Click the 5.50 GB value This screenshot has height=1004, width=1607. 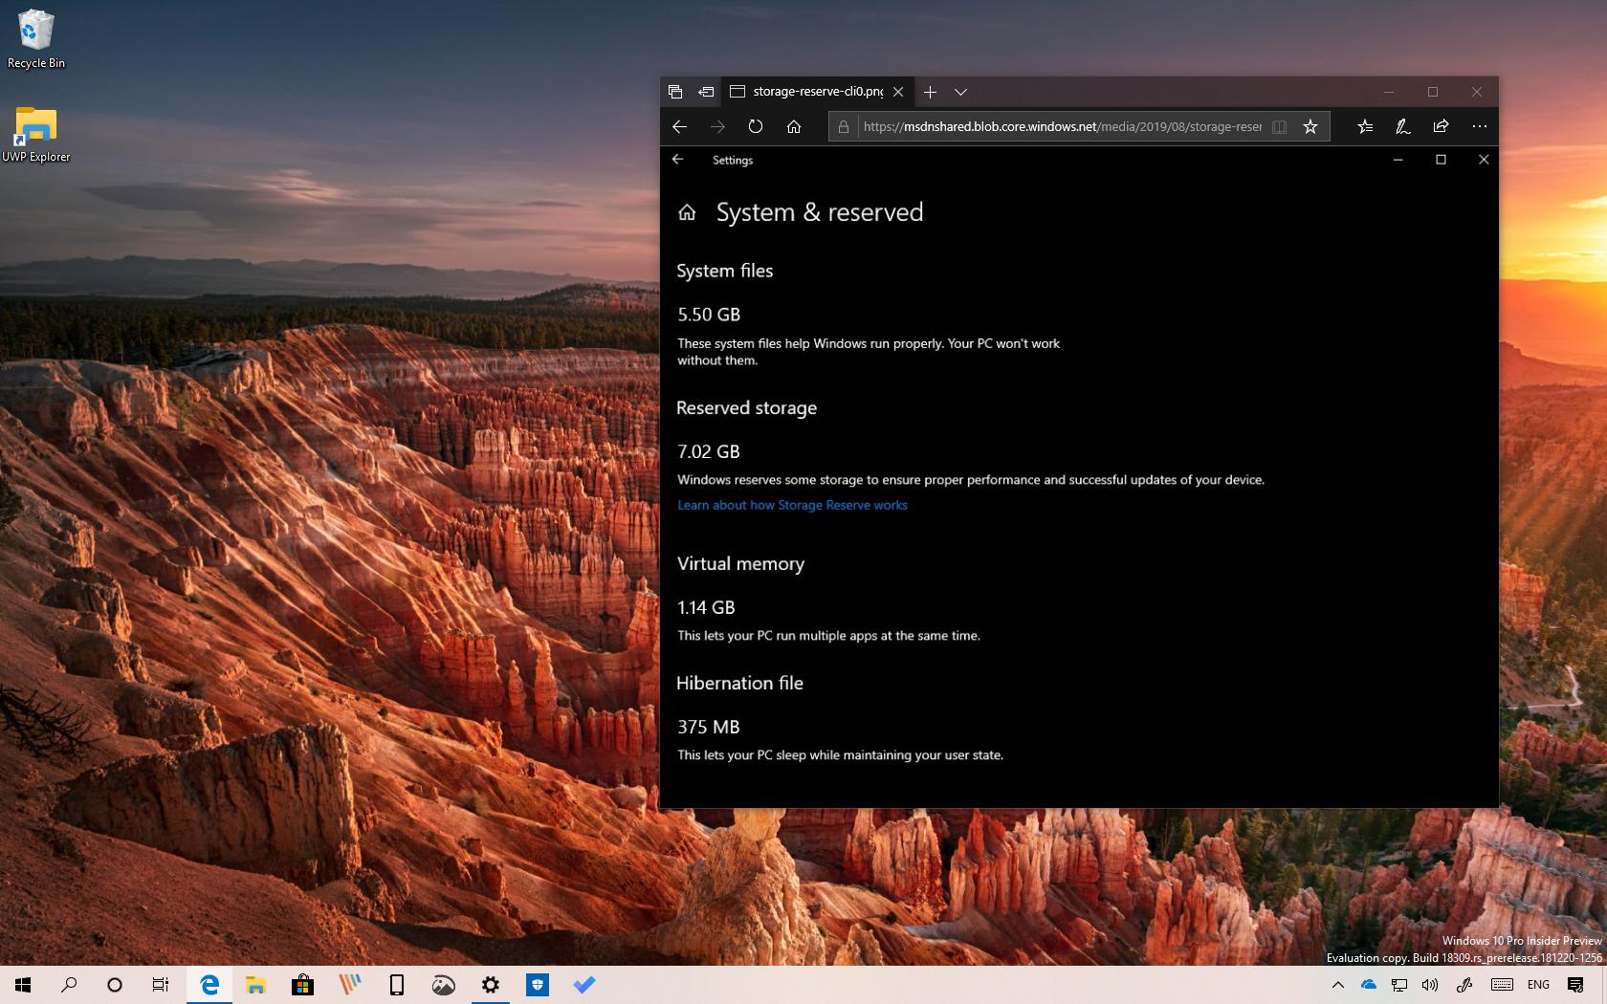709,315
